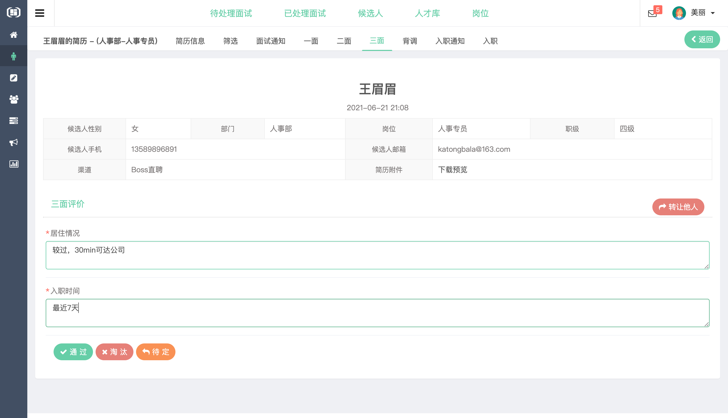
Task: Switch to the 简历信息 tab
Action: point(190,41)
